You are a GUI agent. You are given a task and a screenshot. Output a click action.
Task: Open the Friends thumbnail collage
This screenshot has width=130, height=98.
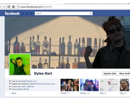click(70, 85)
